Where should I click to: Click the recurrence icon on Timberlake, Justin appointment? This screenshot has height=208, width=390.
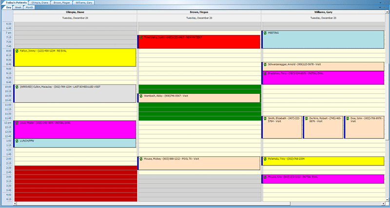pos(141,38)
